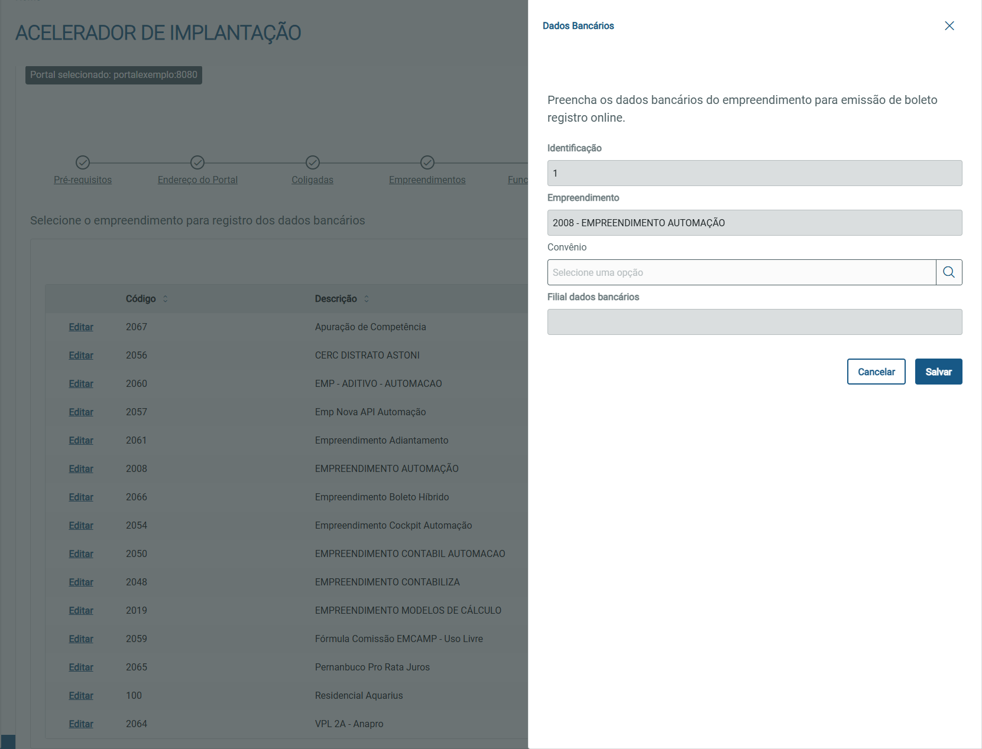Click the Coligadas step check icon
The width and height of the screenshot is (982, 749).
313,162
